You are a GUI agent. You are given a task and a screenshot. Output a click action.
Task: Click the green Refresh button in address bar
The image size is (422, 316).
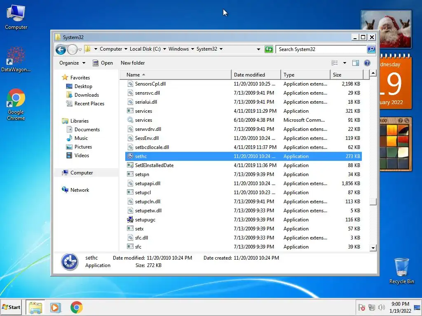(x=269, y=49)
